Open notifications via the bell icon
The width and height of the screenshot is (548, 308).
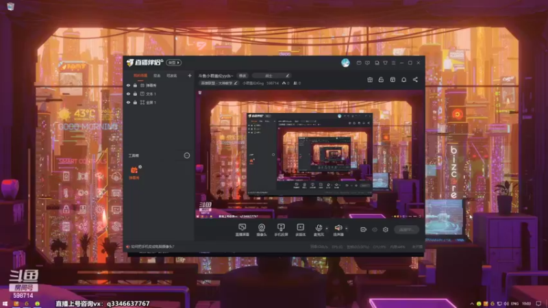(x=403, y=79)
